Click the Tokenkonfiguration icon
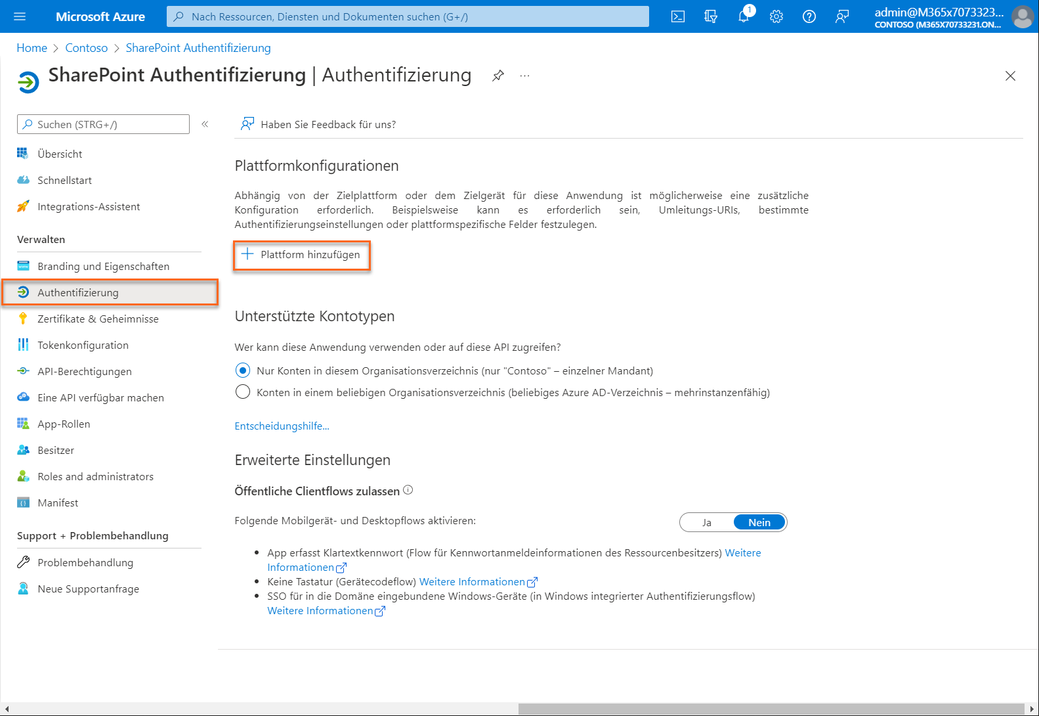 (23, 345)
